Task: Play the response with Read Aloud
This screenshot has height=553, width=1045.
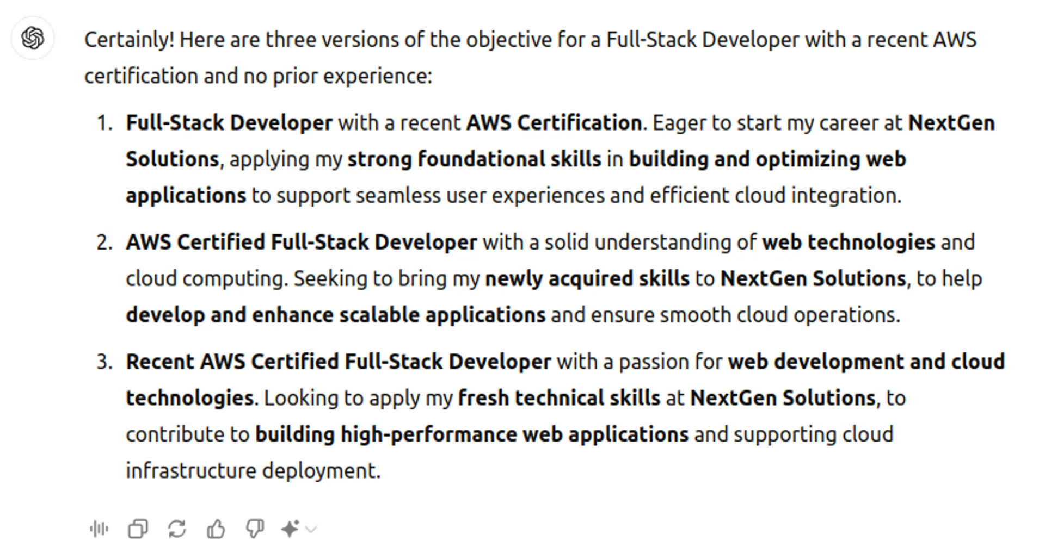Action: point(99,529)
